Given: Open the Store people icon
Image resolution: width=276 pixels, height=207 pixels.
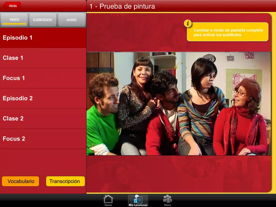Looking at the screenshot, I should pyautogui.click(x=167, y=201).
